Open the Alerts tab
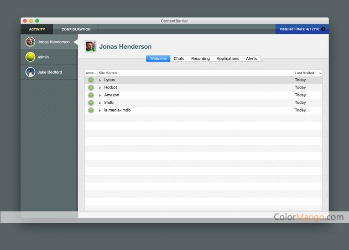Viewport: 349px width, 250px height. tap(251, 59)
